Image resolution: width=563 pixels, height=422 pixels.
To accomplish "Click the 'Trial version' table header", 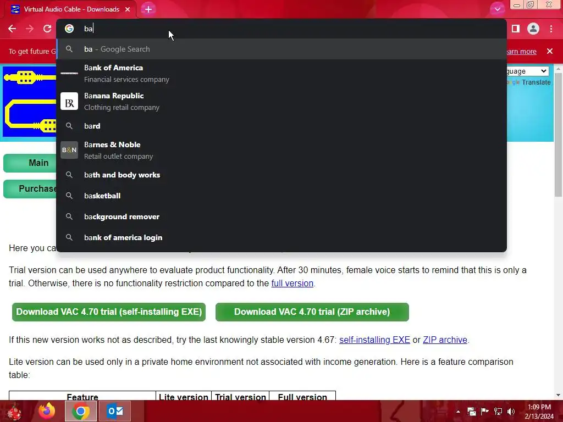I will tap(240, 397).
